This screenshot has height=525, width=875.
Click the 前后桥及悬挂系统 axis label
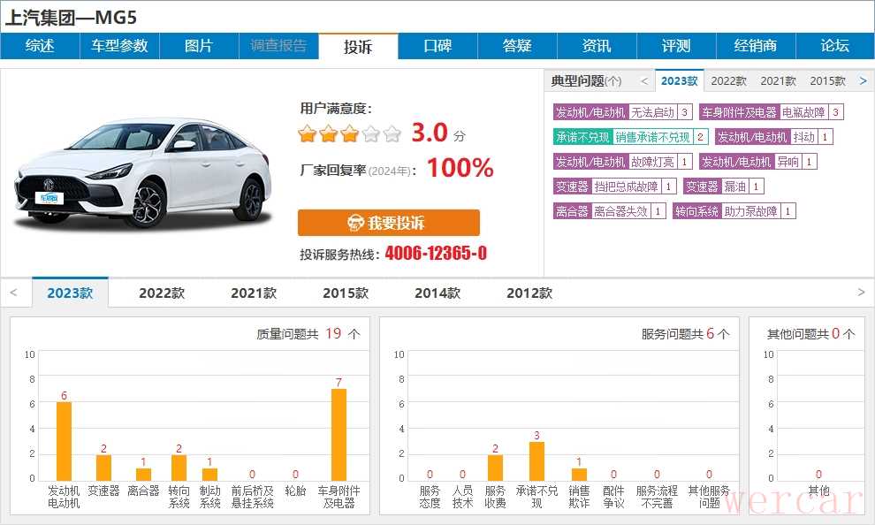point(252,497)
